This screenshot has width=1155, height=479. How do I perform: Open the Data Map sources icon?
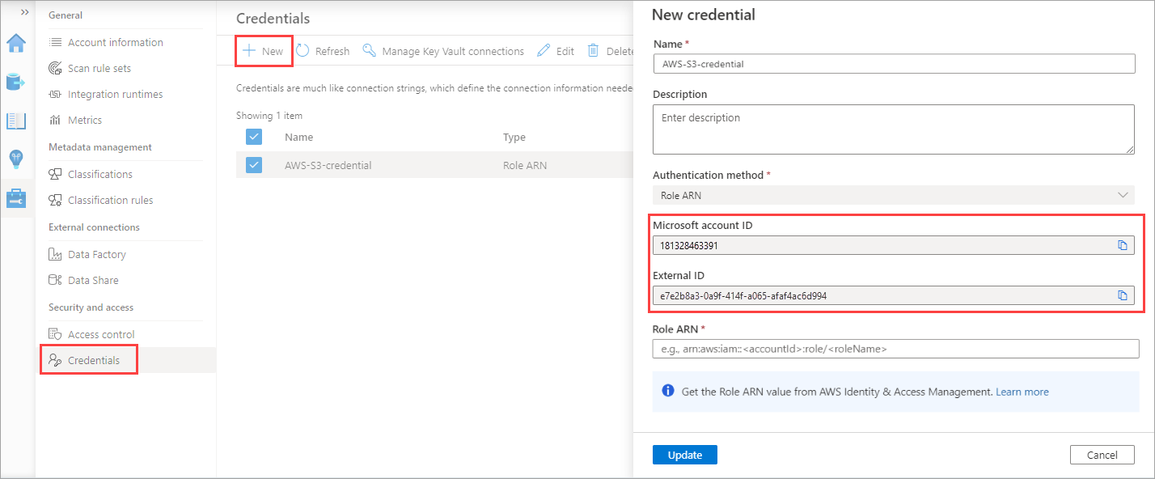pyautogui.click(x=16, y=82)
